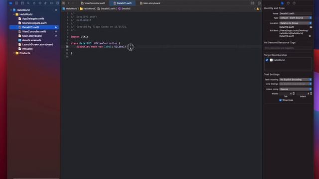The image size is (319, 179).
Task: Click the yellow warning issue icon
Action: pyautogui.click(x=258, y=9)
